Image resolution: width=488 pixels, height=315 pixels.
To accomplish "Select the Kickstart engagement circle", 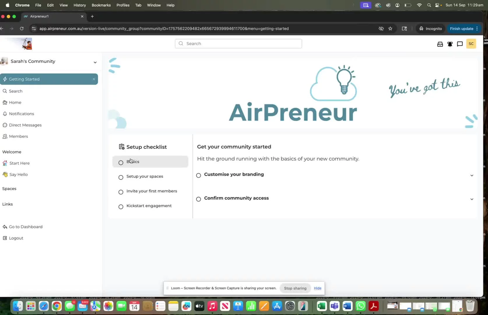I will pos(121,207).
